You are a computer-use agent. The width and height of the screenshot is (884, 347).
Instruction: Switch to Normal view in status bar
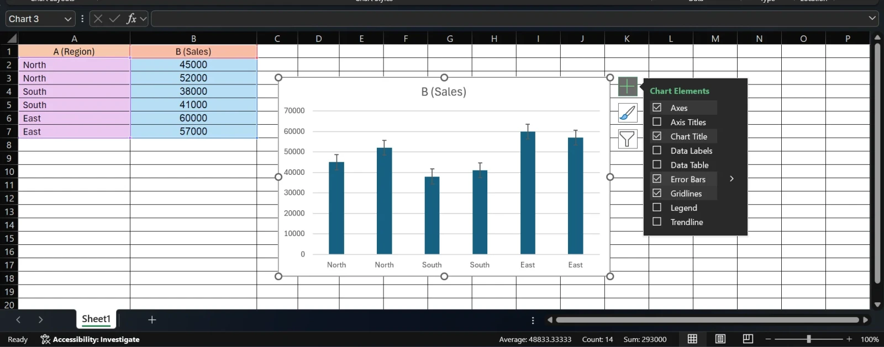pos(692,339)
